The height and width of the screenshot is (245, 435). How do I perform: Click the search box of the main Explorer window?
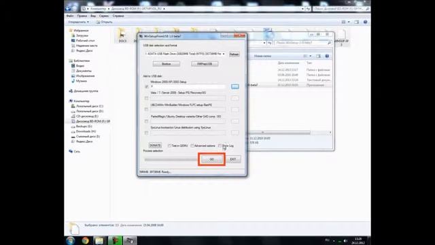341,9
